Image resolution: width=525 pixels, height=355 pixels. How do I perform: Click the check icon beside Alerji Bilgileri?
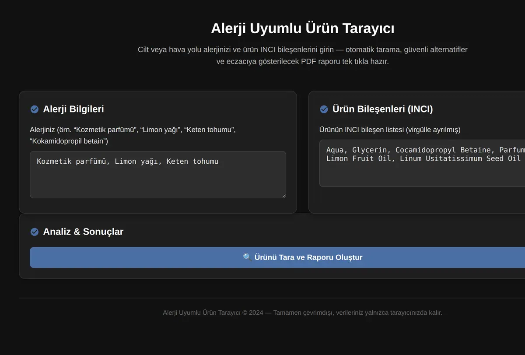(35, 109)
